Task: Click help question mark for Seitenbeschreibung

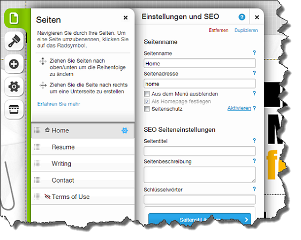Action: click(x=254, y=161)
